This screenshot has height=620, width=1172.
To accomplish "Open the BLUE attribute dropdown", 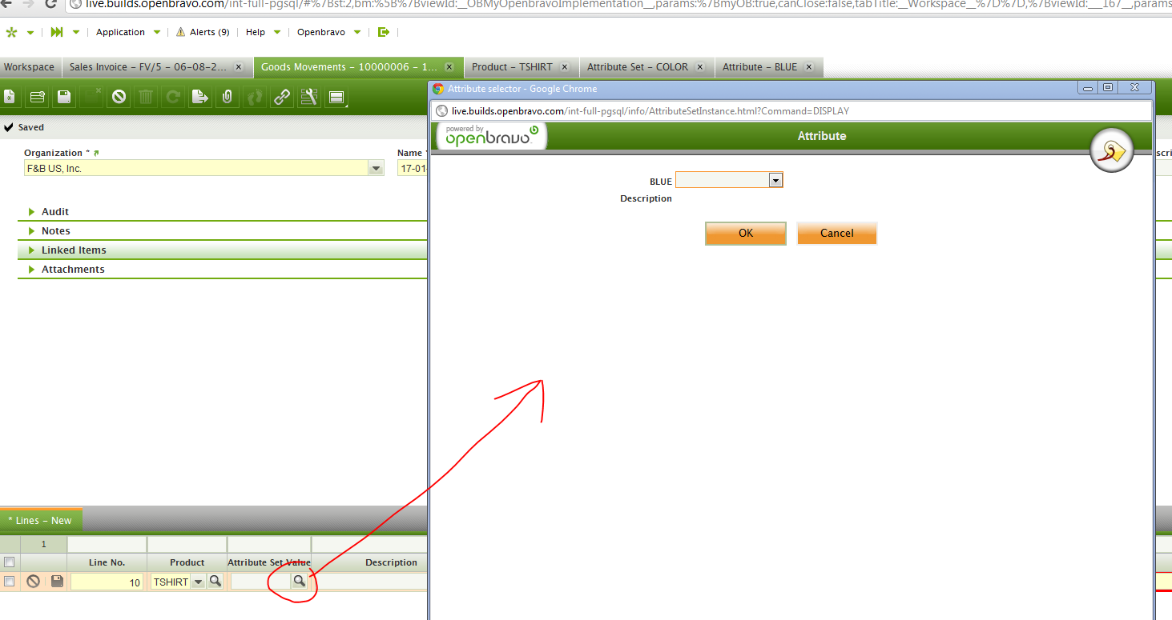I will [775, 181].
